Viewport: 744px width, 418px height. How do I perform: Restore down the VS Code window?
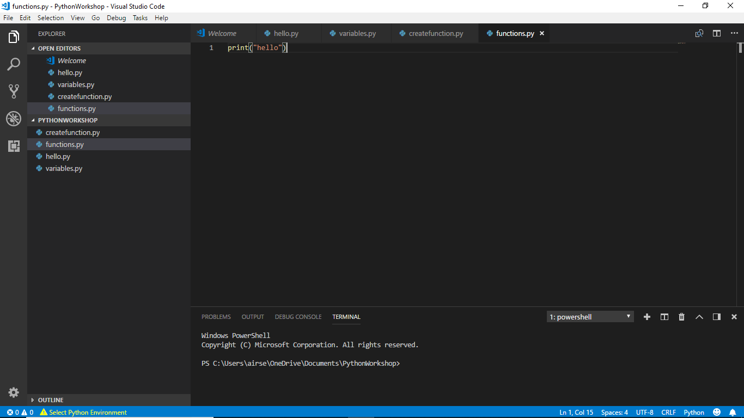pyautogui.click(x=705, y=6)
